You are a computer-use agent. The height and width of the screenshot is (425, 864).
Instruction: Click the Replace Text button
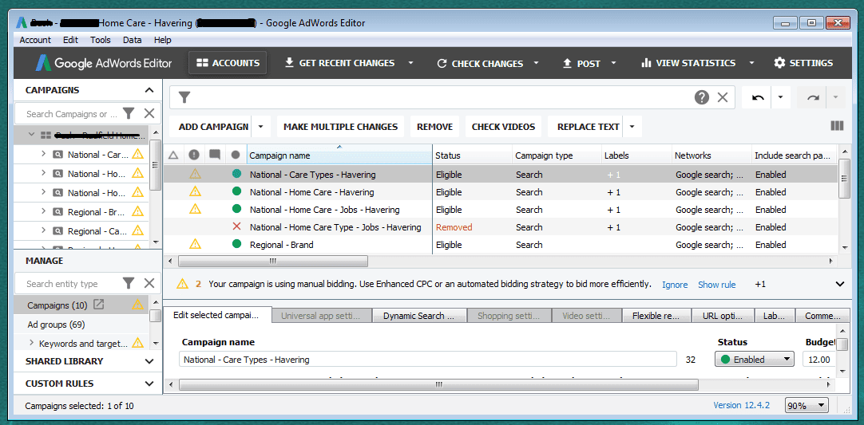[x=589, y=127]
